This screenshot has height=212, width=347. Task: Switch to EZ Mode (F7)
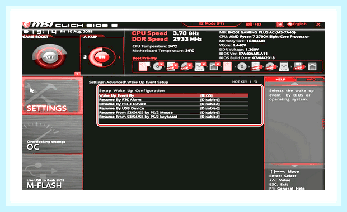(212, 23)
